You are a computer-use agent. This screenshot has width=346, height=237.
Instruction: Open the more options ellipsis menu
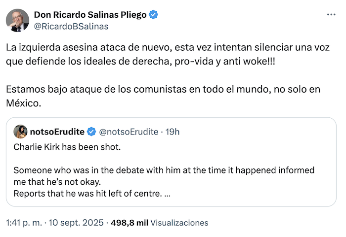coord(331,15)
